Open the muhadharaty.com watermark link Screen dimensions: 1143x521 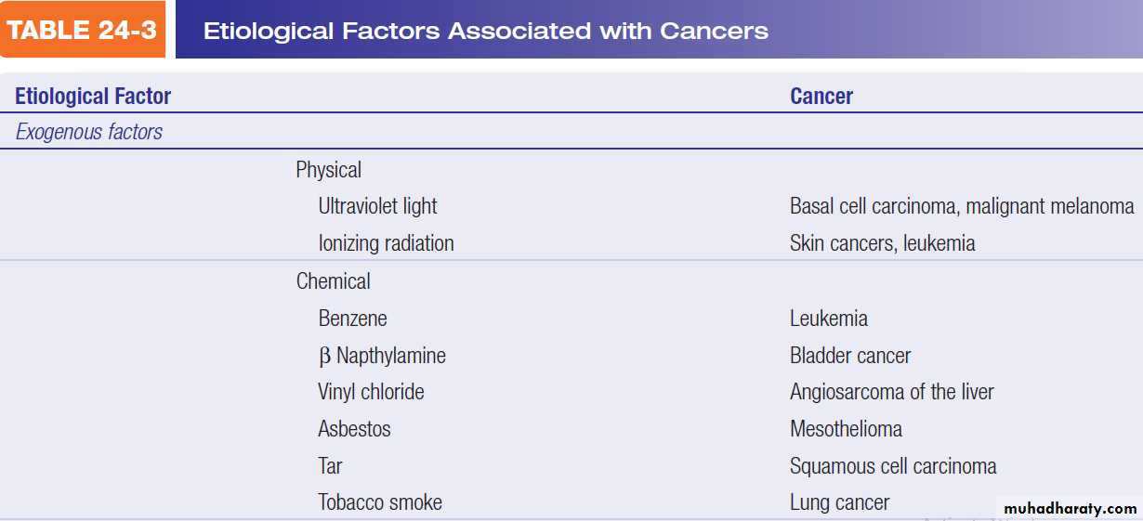pos(1070,508)
